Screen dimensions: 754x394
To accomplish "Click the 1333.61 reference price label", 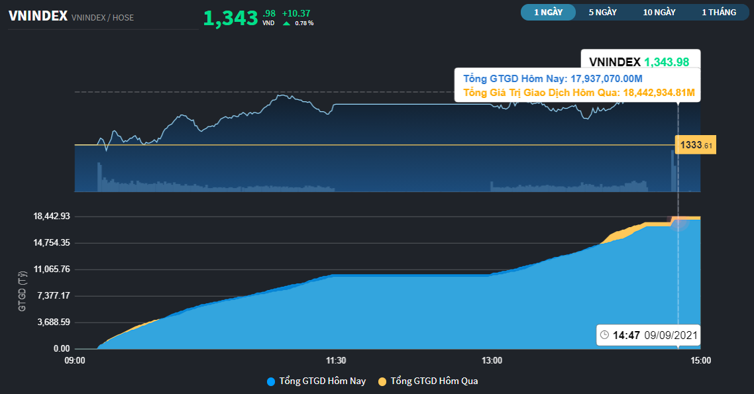I will tap(696, 145).
